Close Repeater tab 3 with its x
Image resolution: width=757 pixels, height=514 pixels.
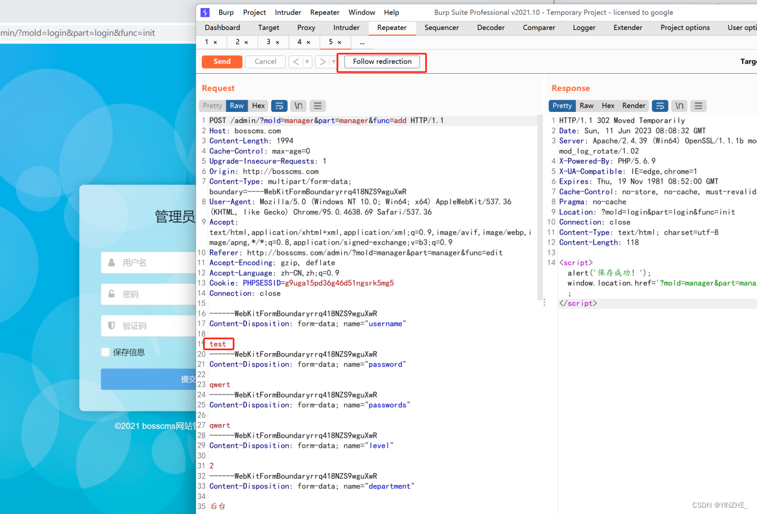[x=277, y=42]
